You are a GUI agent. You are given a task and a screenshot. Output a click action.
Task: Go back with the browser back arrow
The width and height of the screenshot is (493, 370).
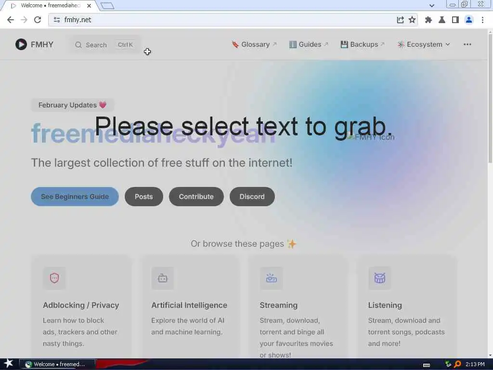tap(11, 20)
